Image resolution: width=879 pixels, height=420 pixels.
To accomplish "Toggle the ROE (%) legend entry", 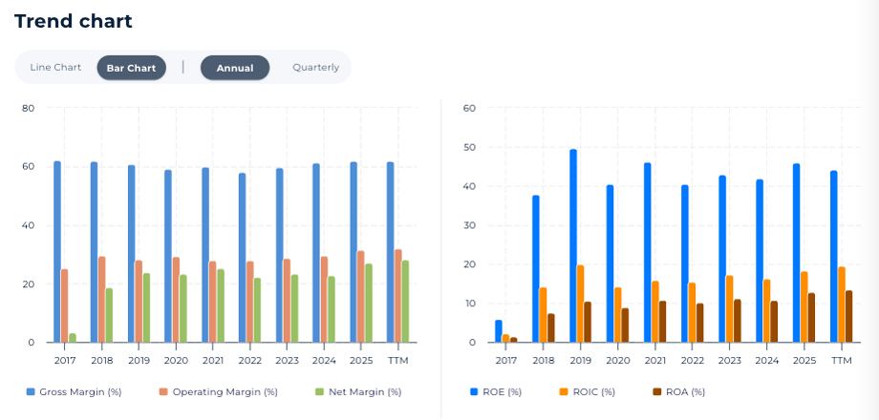I will [496, 392].
